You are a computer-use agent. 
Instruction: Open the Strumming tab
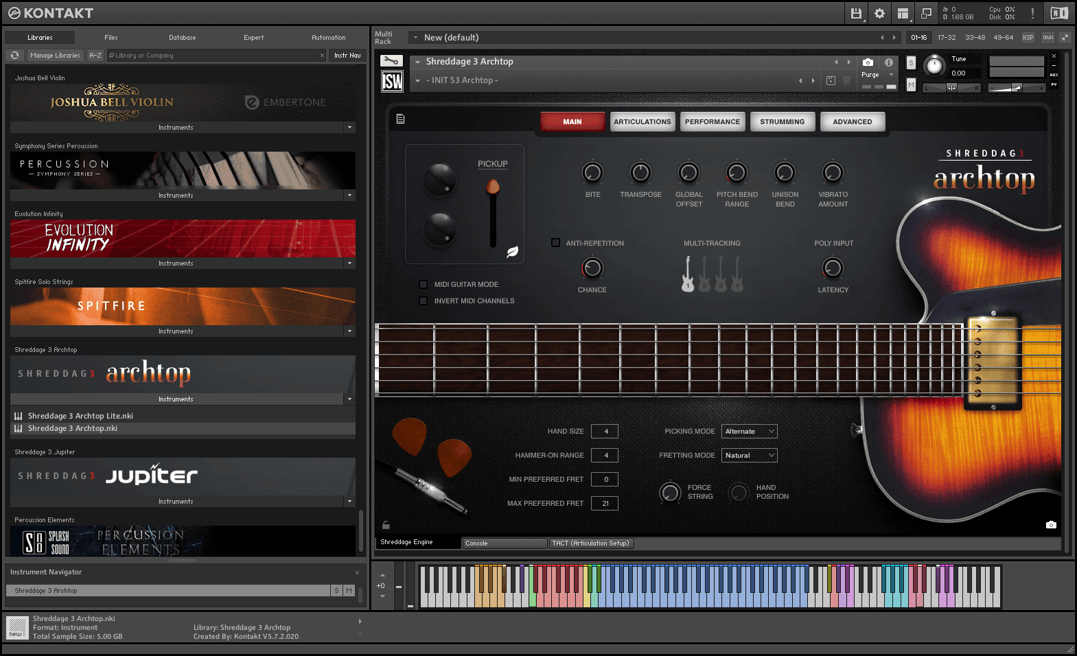pos(782,122)
